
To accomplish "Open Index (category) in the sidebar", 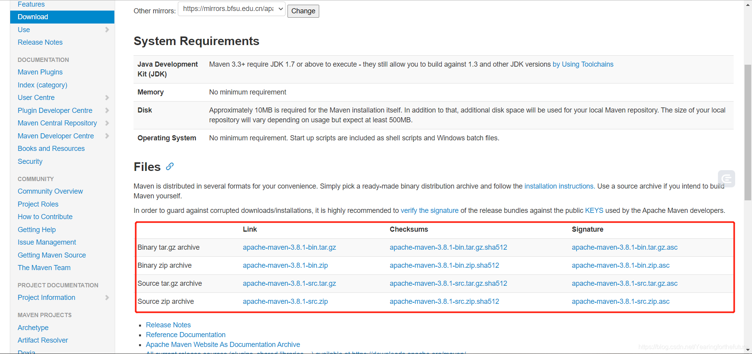I will click(x=42, y=85).
